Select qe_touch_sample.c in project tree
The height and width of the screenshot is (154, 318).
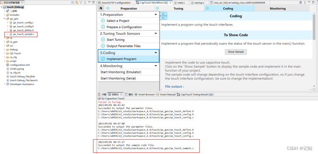[x=23, y=34]
